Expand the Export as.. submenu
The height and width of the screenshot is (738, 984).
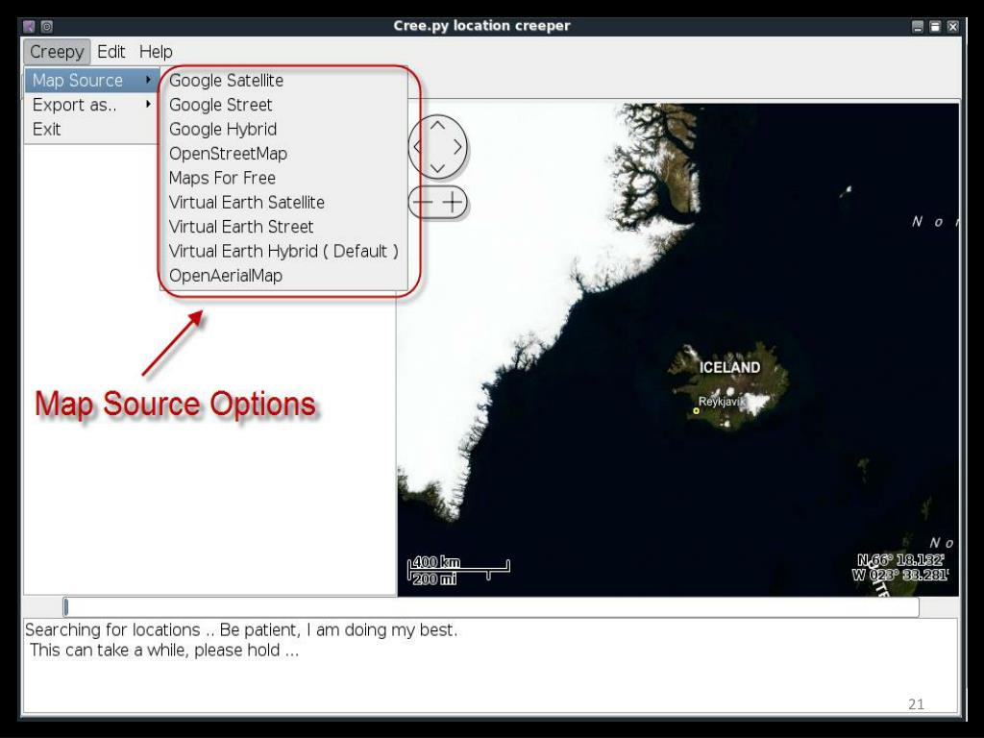(x=91, y=105)
